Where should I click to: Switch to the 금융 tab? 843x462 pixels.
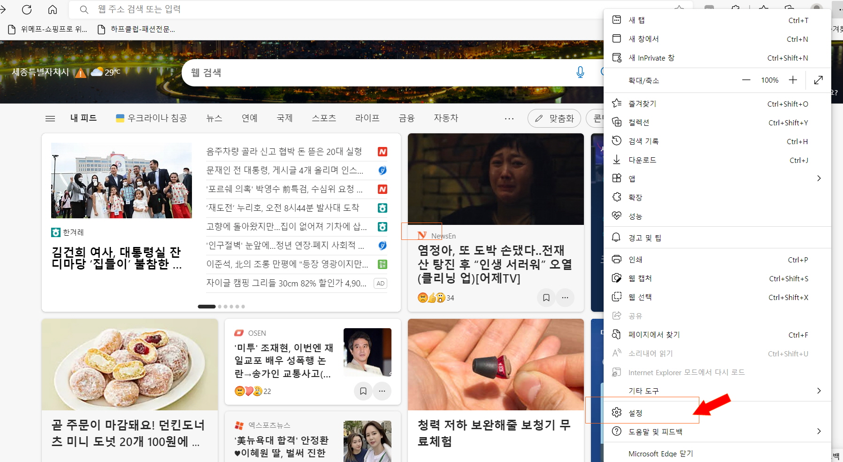click(407, 118)
